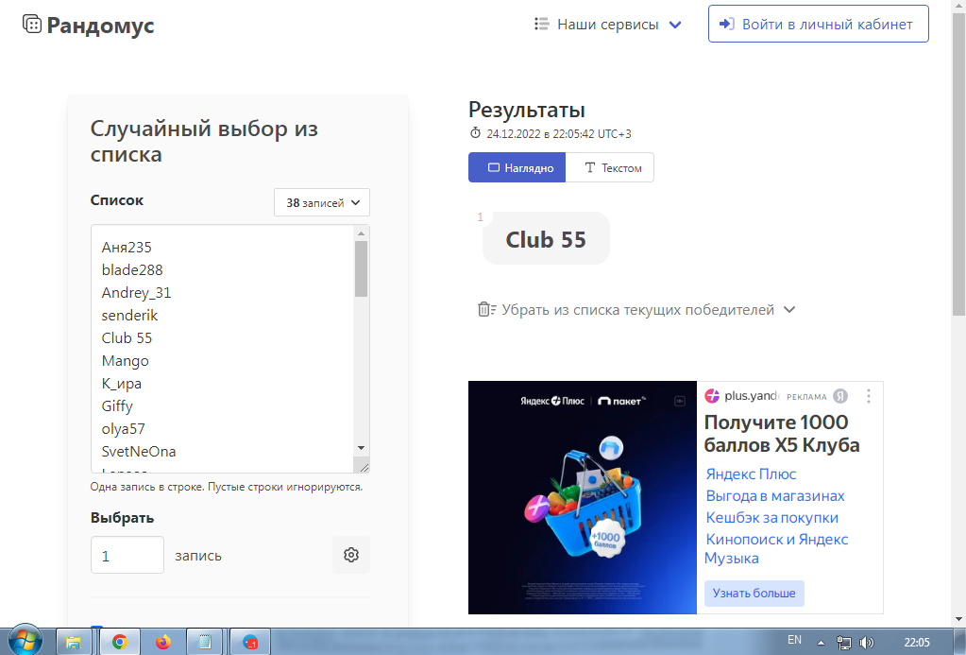Open the ad options three-dot menu
Image resolution: width=966 pixels, height=655 pixels.
(x=869, y=396)
